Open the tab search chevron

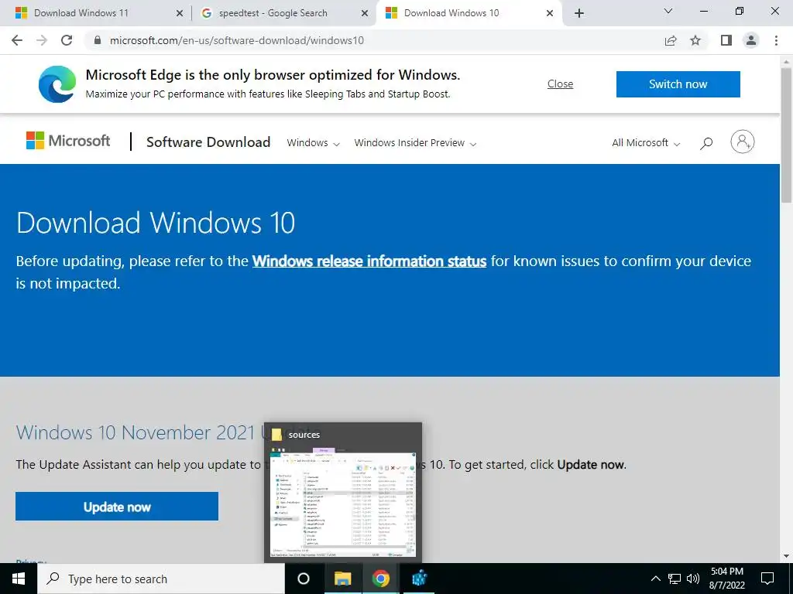[668, 11]
